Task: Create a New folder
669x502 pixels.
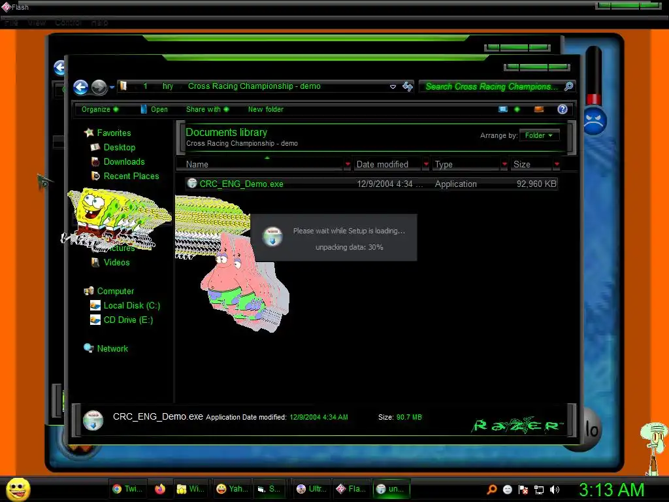Action: pos(266,109)
